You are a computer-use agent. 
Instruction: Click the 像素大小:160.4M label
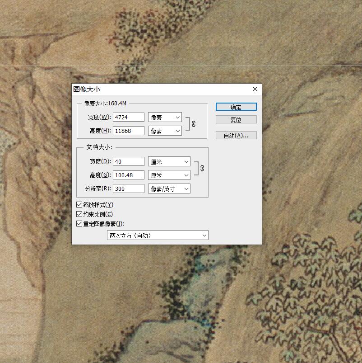tap(105, 104)
